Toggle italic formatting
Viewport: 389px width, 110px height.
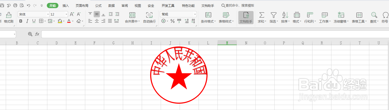[x=27, y=21]
